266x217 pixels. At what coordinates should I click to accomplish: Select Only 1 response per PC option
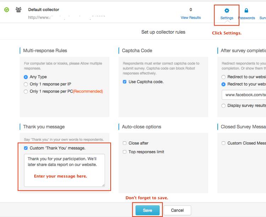(26, 91)
